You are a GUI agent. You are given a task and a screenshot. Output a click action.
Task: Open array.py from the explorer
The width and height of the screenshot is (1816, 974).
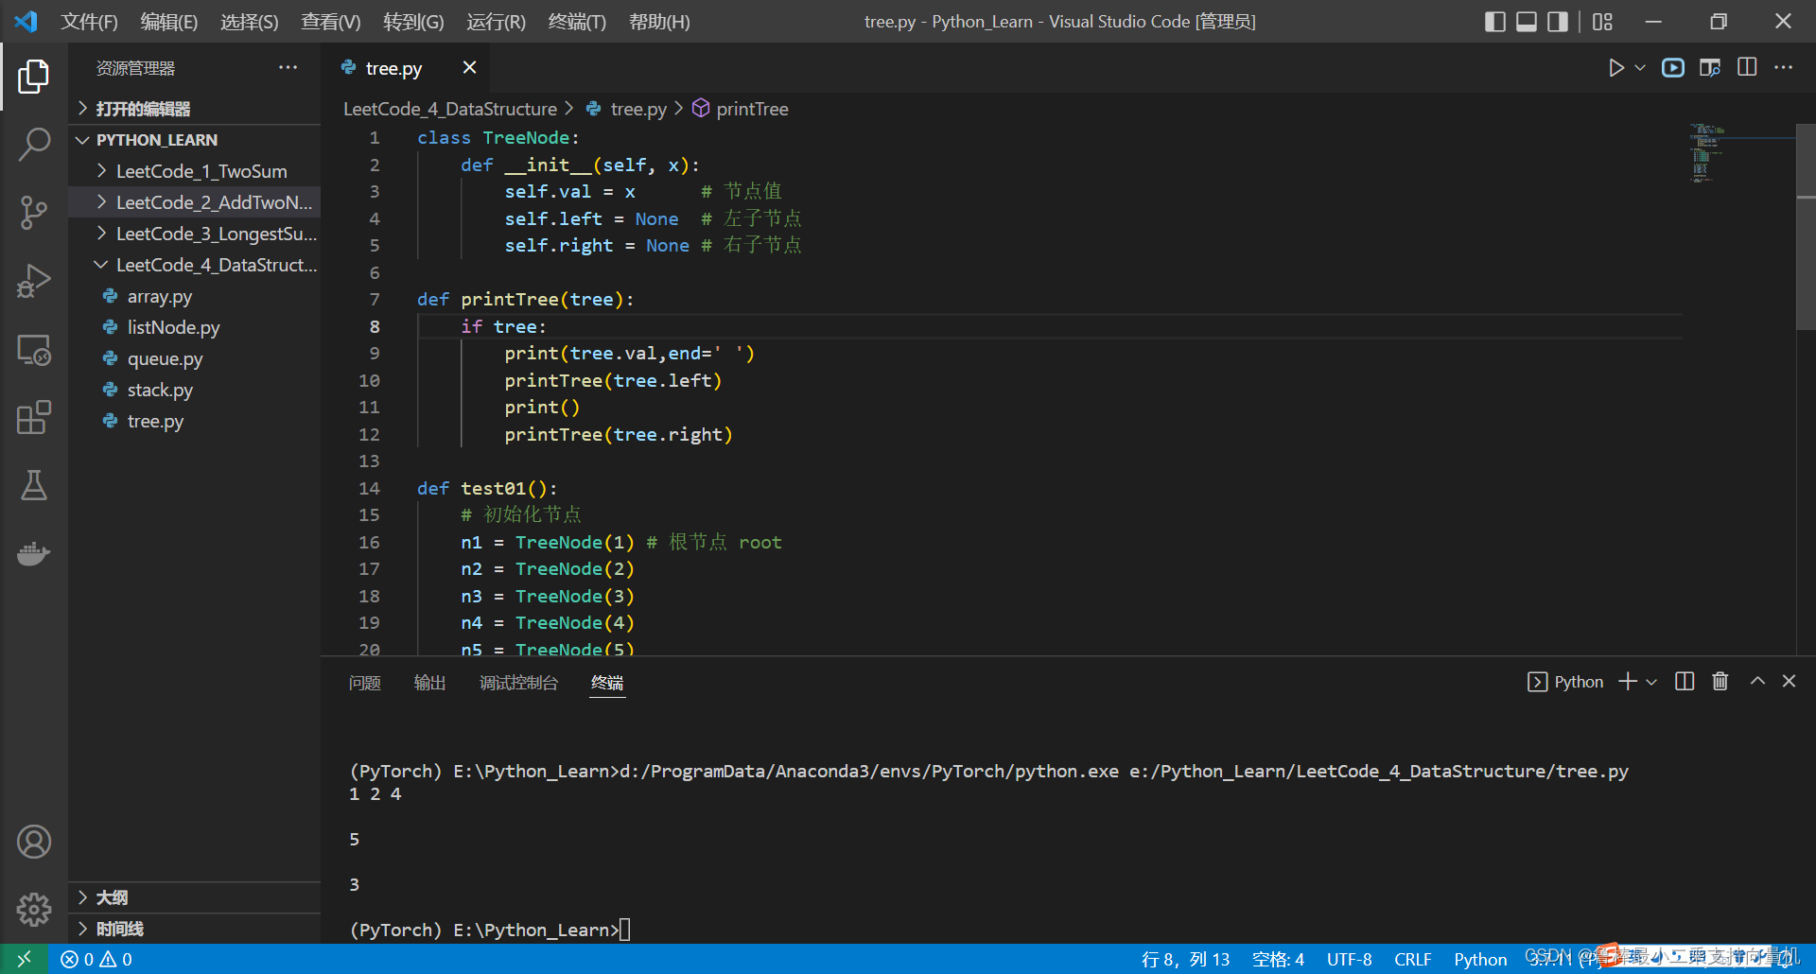(195, 296)
